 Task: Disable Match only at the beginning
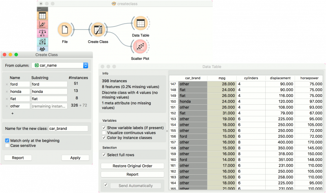pyautogui.click(x=7, y=140)
